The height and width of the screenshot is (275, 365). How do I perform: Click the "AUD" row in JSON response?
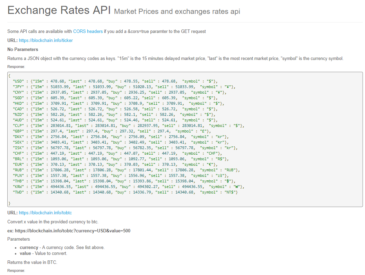115,120
